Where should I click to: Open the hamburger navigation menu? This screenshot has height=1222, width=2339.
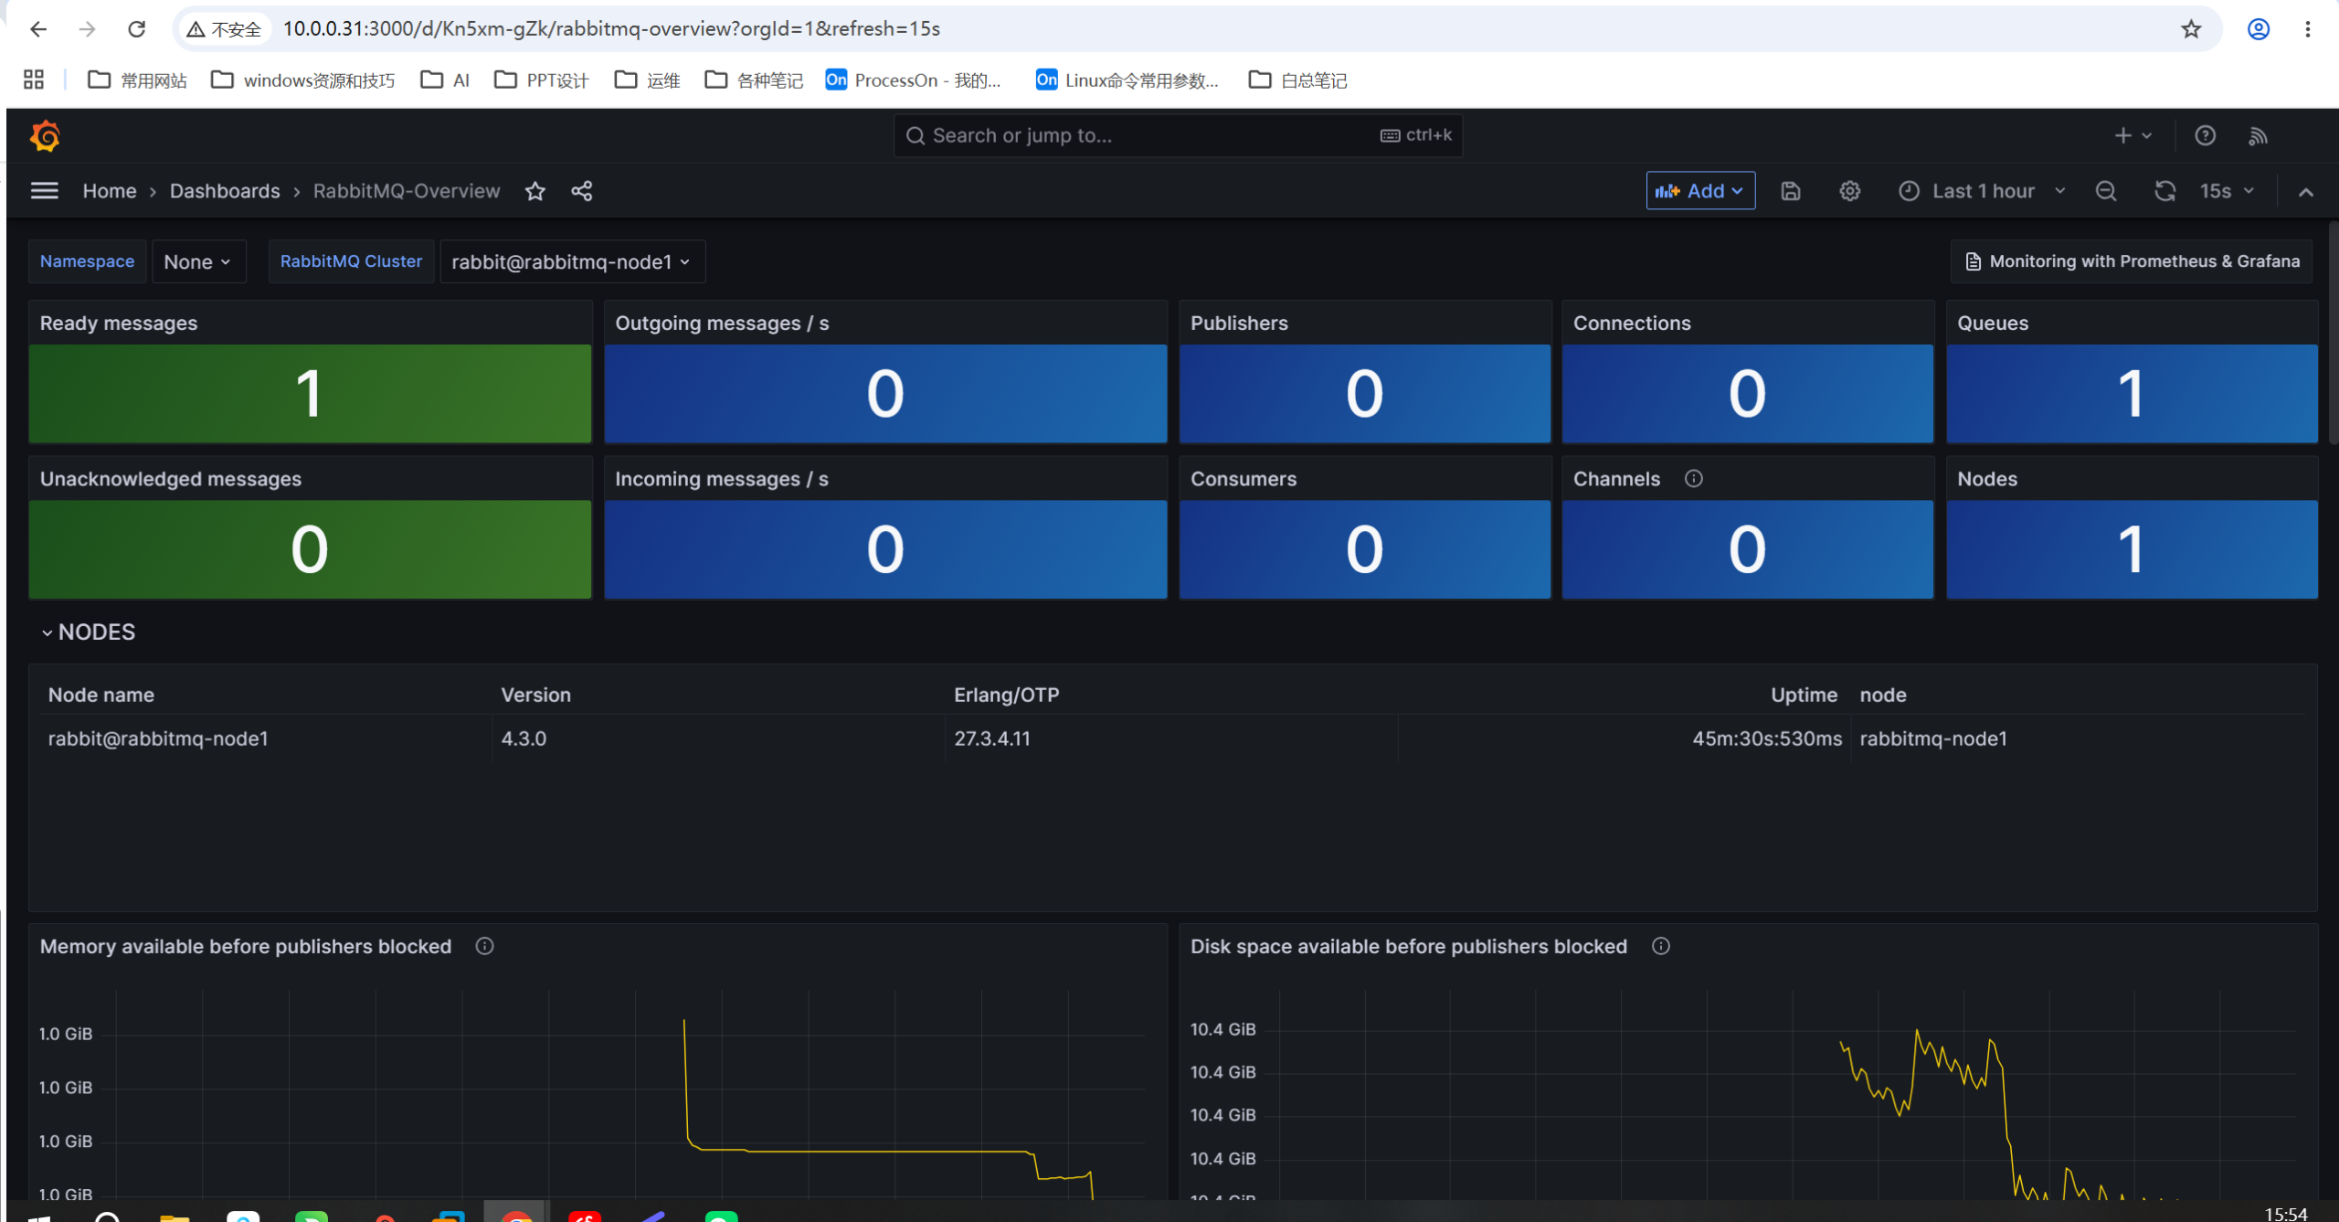coord(45,191)
